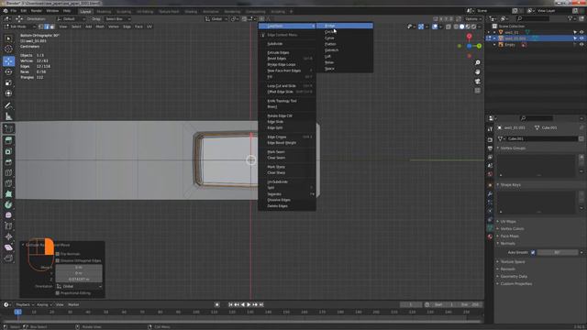This screenshot has height=330, width=587.
Task: Click the Move Z value field
Action: 79,279
